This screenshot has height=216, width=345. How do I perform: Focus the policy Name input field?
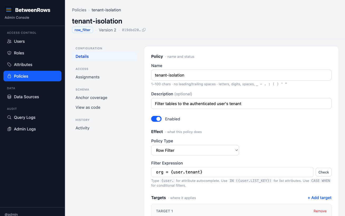(241, 75)
